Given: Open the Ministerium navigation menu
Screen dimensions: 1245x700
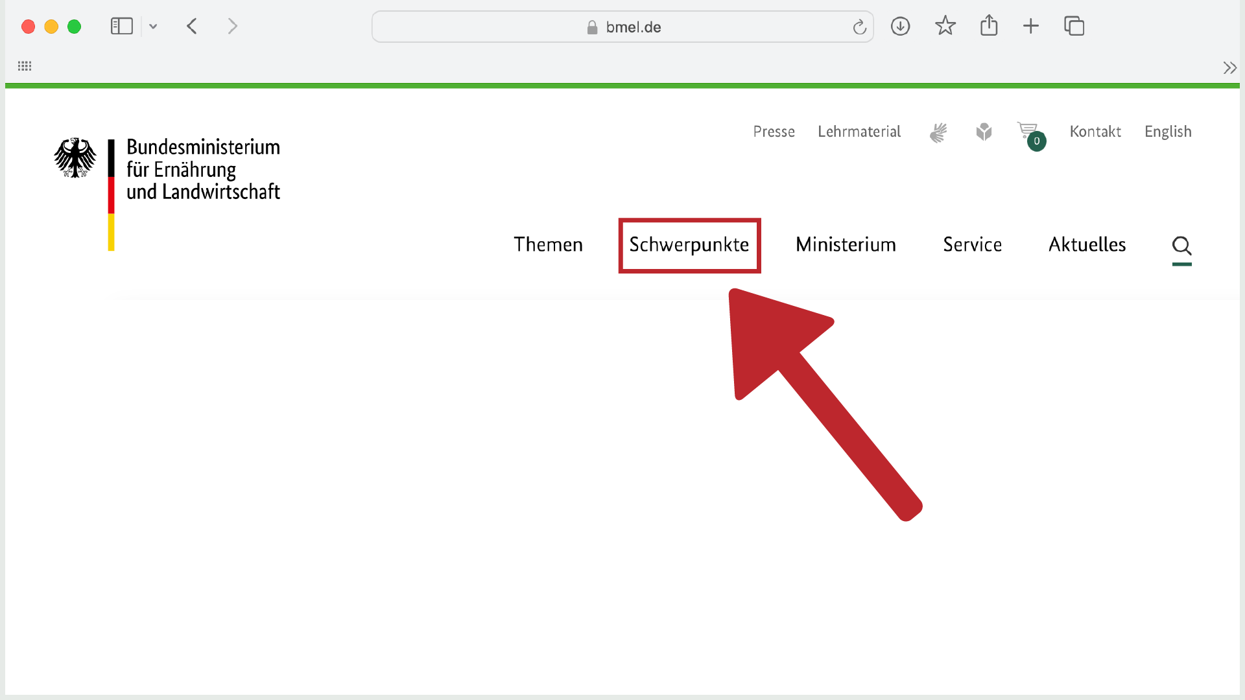Looking at the screenshot, I should coord(846,244).
